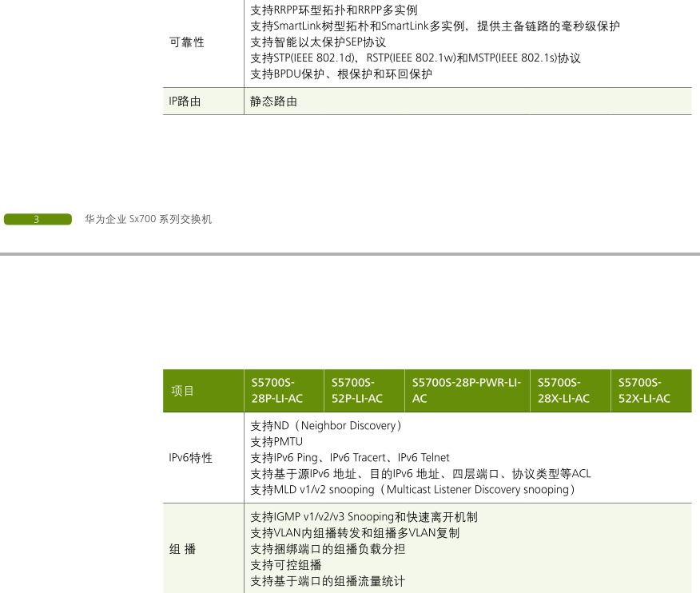This screenshot has width=700, height=593.
Task: Select the IPv6 ACL source address line
Action: point(420,474)
